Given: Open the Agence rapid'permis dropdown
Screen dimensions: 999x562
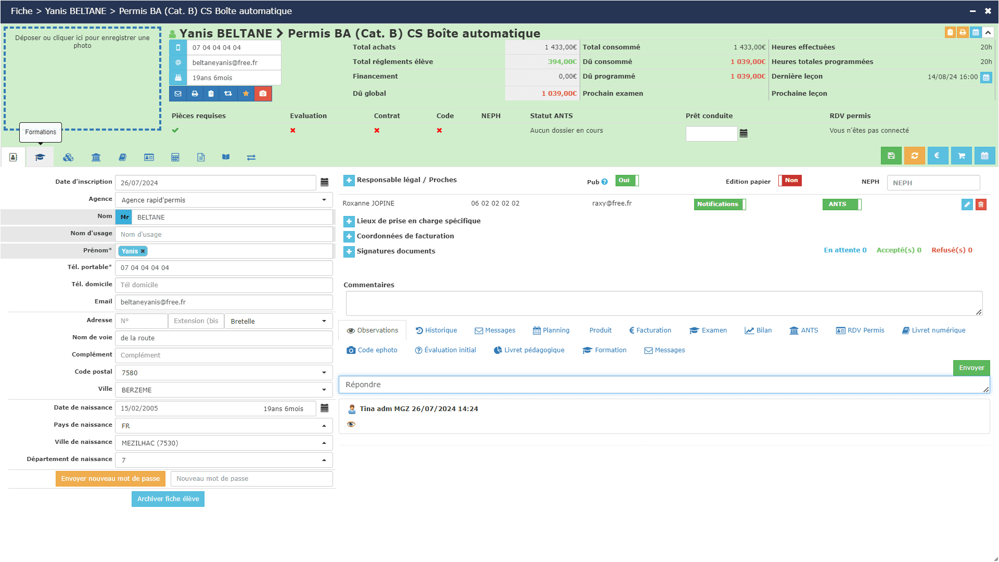Looking at the screenshot, I should (224, 200).
